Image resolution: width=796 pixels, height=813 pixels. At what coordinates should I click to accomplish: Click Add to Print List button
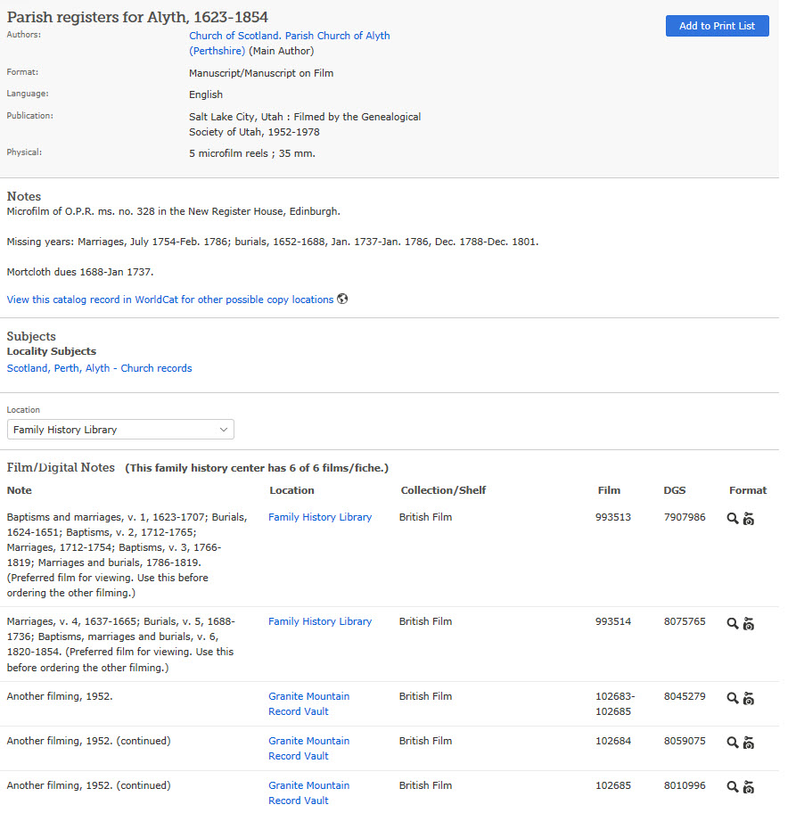(717, 26)
